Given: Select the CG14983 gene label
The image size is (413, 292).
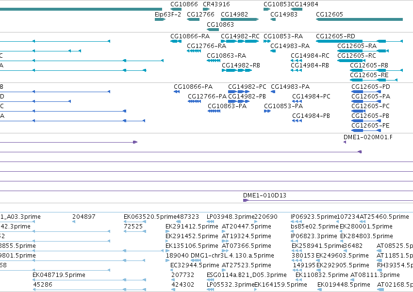Looking at the screenshot, I should [284, 15].
